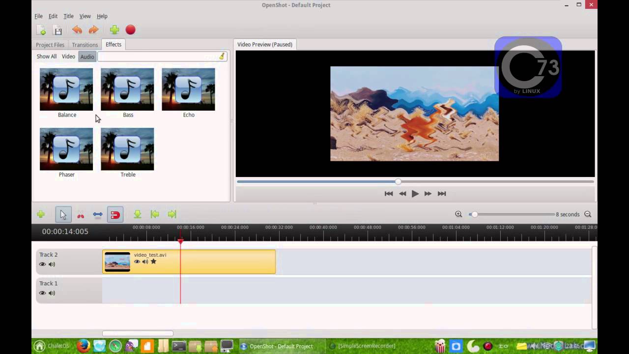The height and width of the screenshot is (354, 629).
Task: Rewind the video preview
Action: 402,194
